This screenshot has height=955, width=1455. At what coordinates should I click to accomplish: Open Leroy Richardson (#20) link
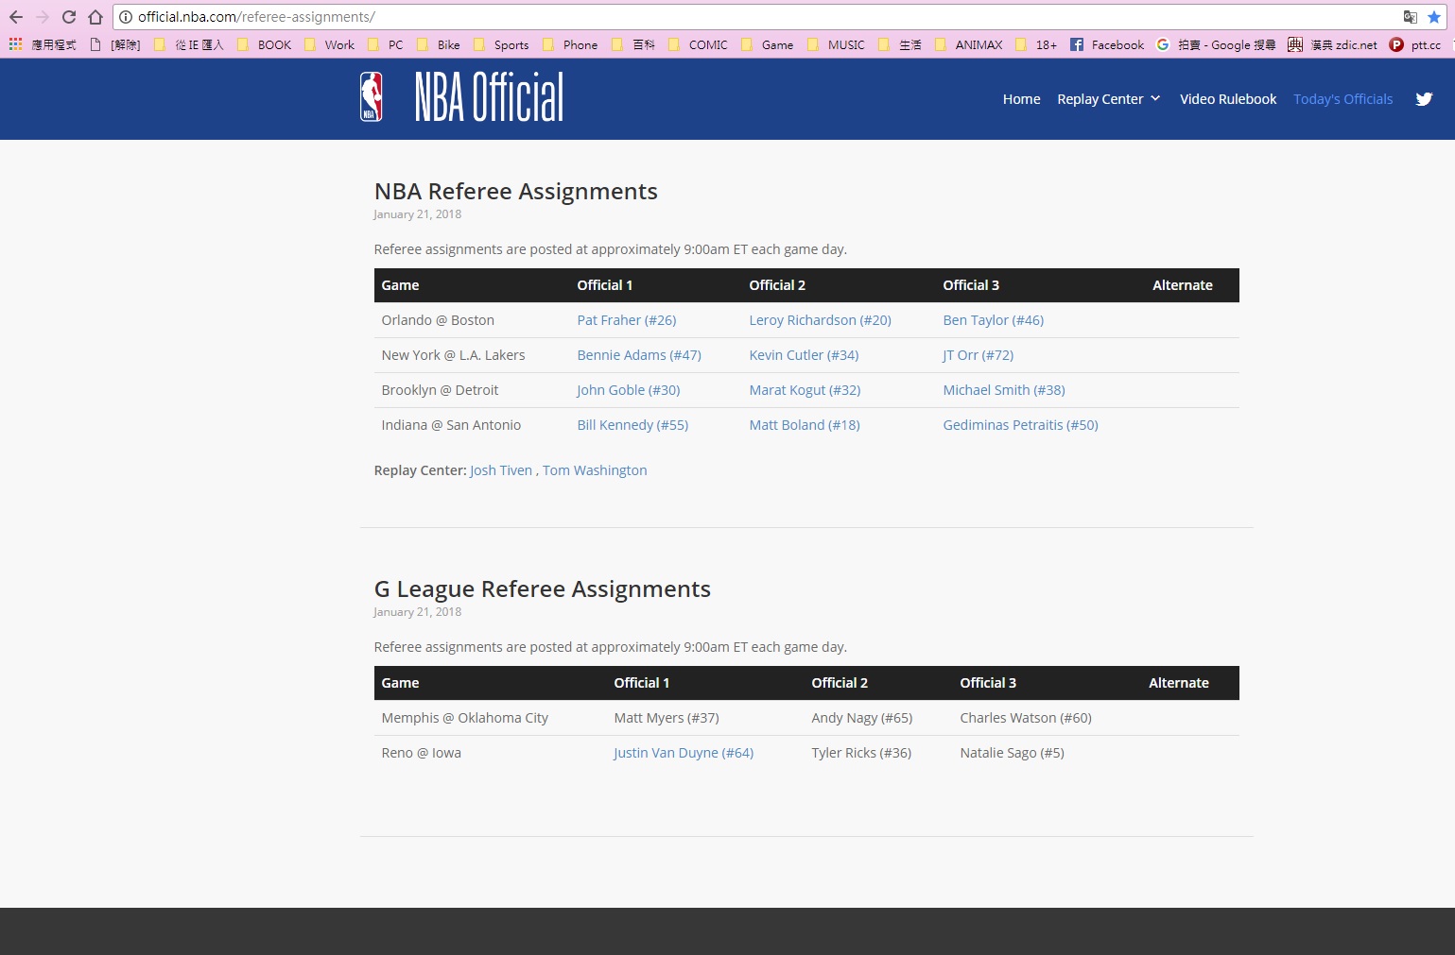tap(820, 320)
